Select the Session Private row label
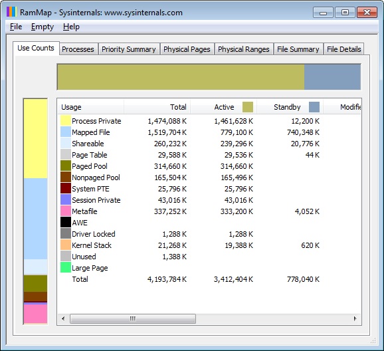Image resolution: width=384 pixels, height=351 pixels. point(96,200)
